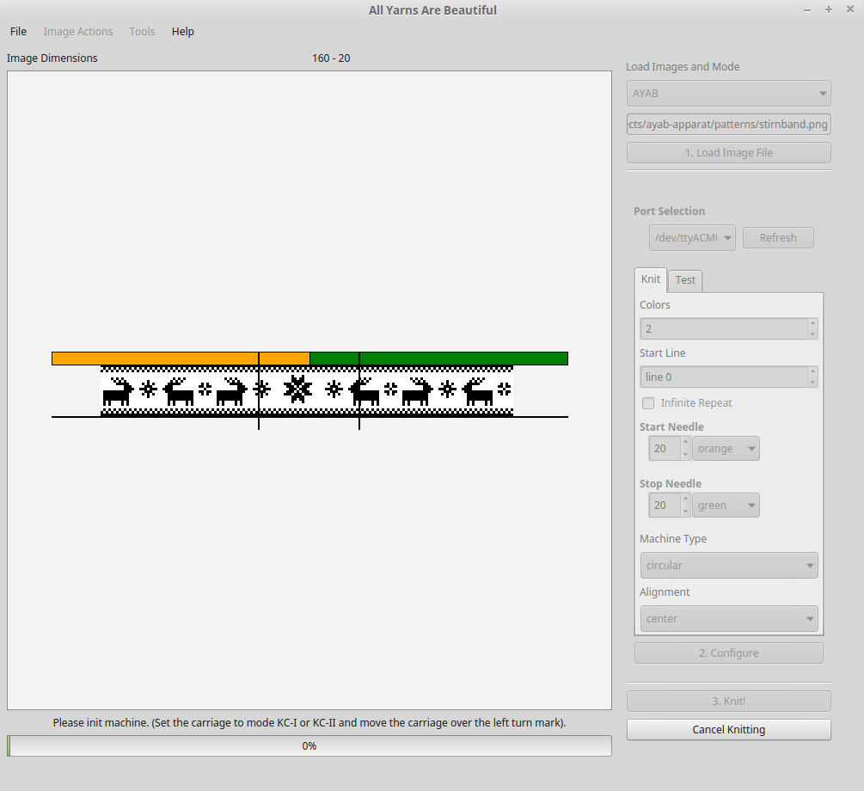Click the knitting progress bar
The width and height of the screenshot is (864, 791).
(309, 746)
